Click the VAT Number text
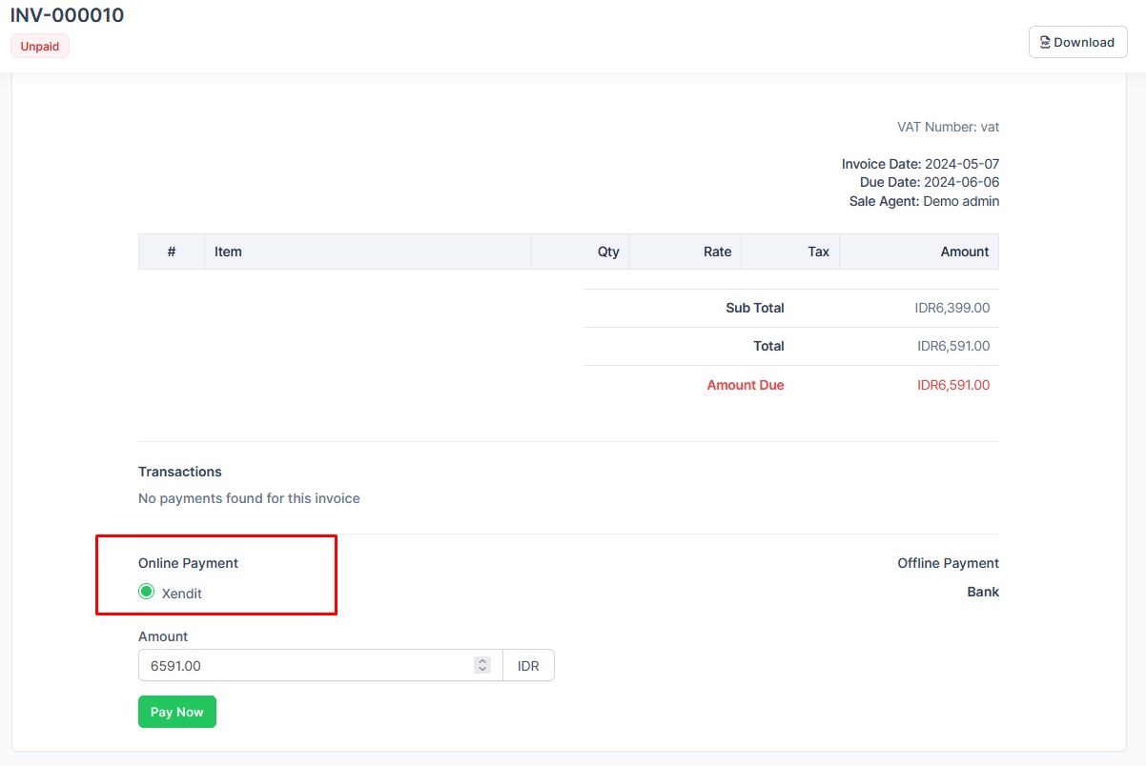 [x=948, y=127]
